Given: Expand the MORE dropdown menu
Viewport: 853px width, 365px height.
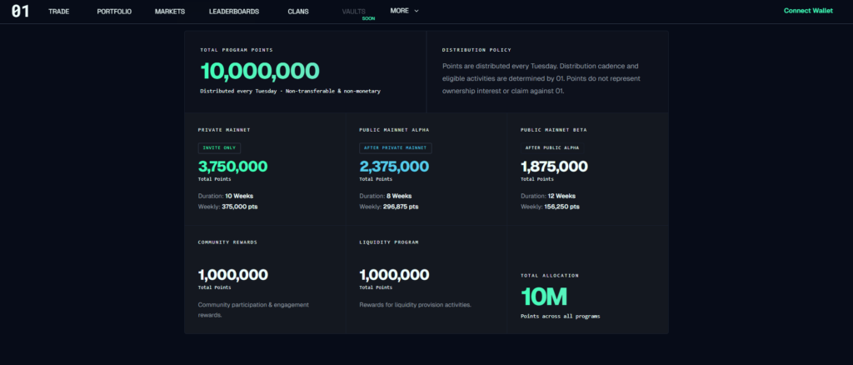Looking at the screenshot, I should coord(404,11).
